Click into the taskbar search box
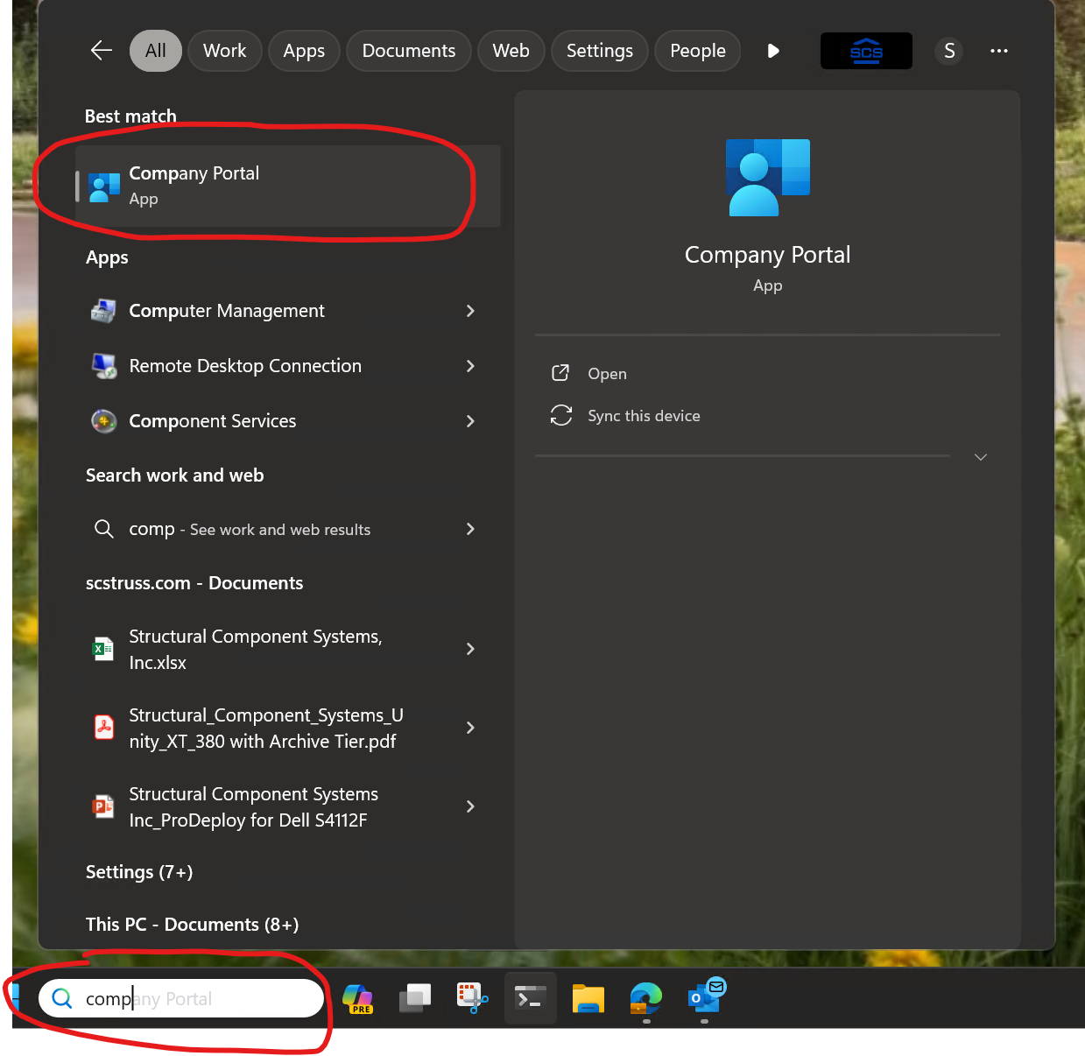The height and width of the screenshot is (1056, 1085). [181, 998]
